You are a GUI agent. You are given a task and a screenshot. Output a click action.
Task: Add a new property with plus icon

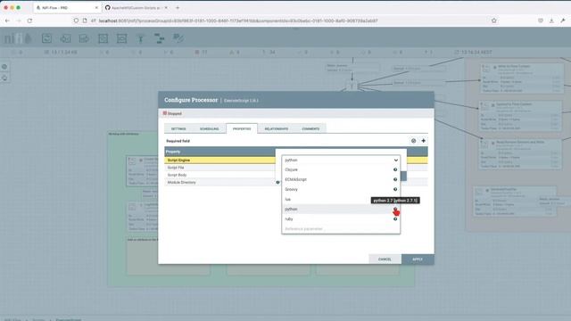click(423, 141)
